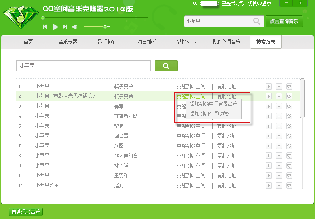
Task: Select the 小苹果公主 song title in row 11
Action: [x=47, y=185]
